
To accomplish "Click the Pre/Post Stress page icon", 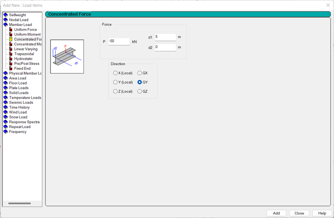I will coord(11,64).
